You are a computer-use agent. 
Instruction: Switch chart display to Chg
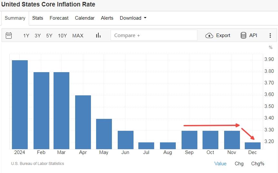click(x=239, y=164)
